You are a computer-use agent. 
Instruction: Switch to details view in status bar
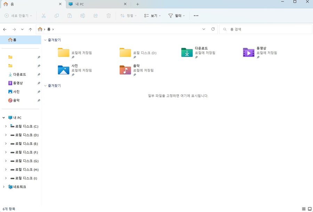coord(304,209)
